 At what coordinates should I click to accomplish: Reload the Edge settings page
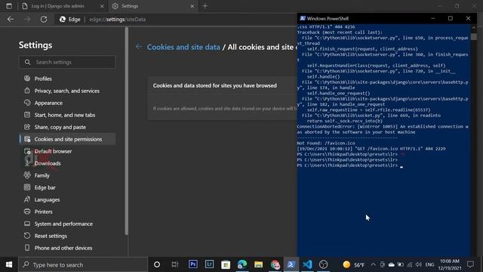(x=44, y=19)
